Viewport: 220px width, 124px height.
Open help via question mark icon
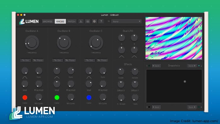coord(101,21)
